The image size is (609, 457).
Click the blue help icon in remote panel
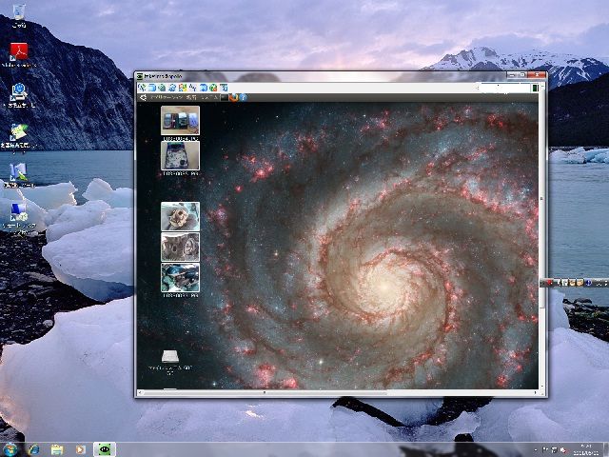click(243, 97)
